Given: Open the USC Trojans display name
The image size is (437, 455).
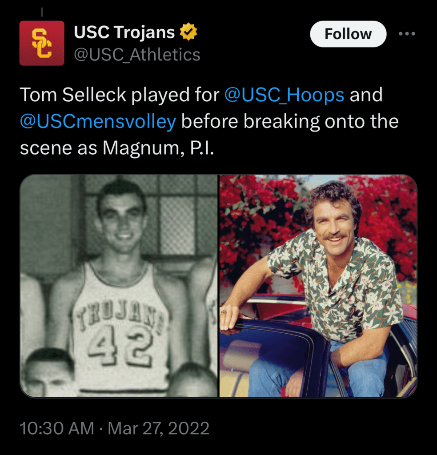Looking at the screenshot, I should tap(124, 32).
